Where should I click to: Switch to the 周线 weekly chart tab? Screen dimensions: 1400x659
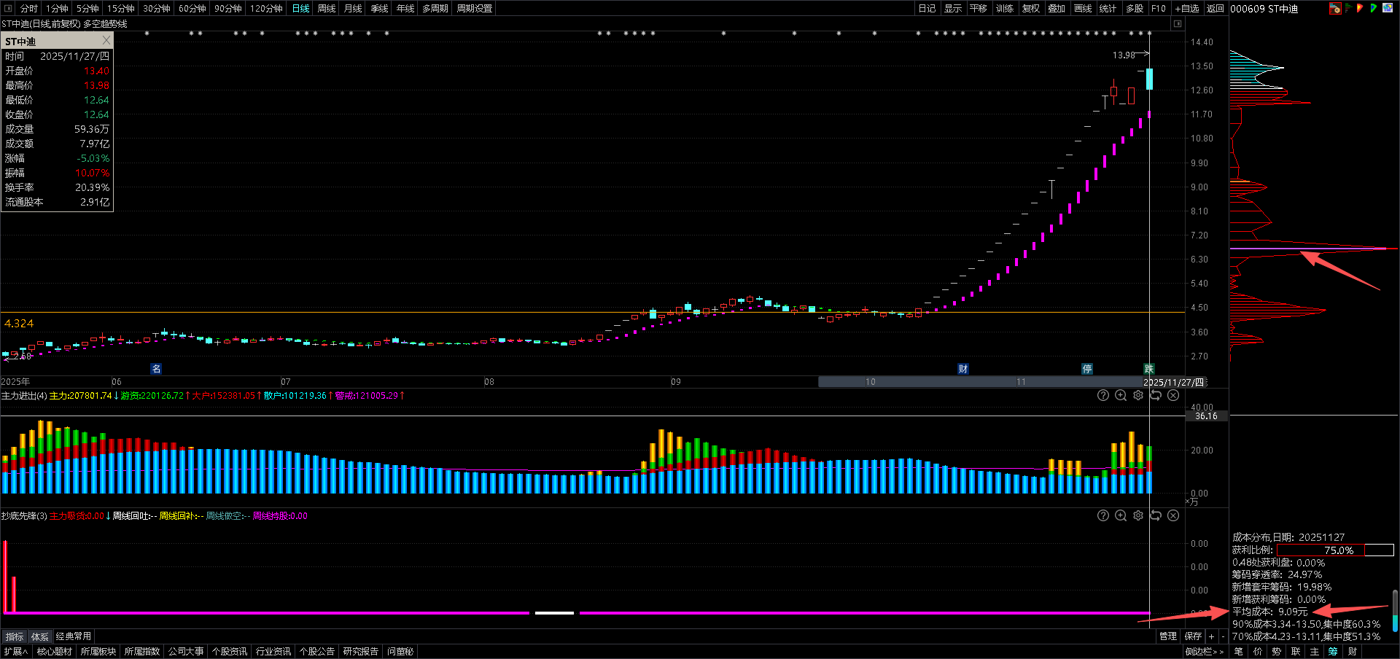pos(327,9)
